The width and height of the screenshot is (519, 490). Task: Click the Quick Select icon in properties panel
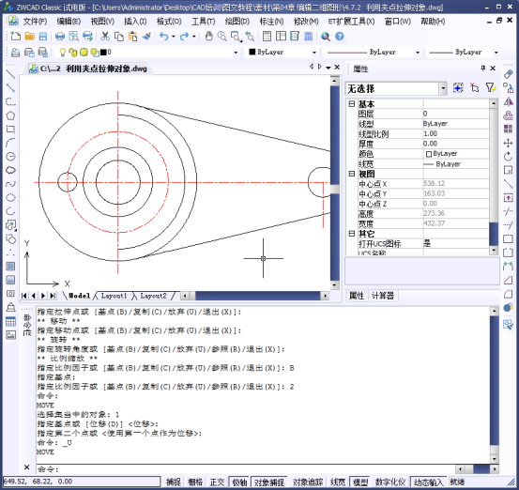pyautogui.click(x=490, y=88)
